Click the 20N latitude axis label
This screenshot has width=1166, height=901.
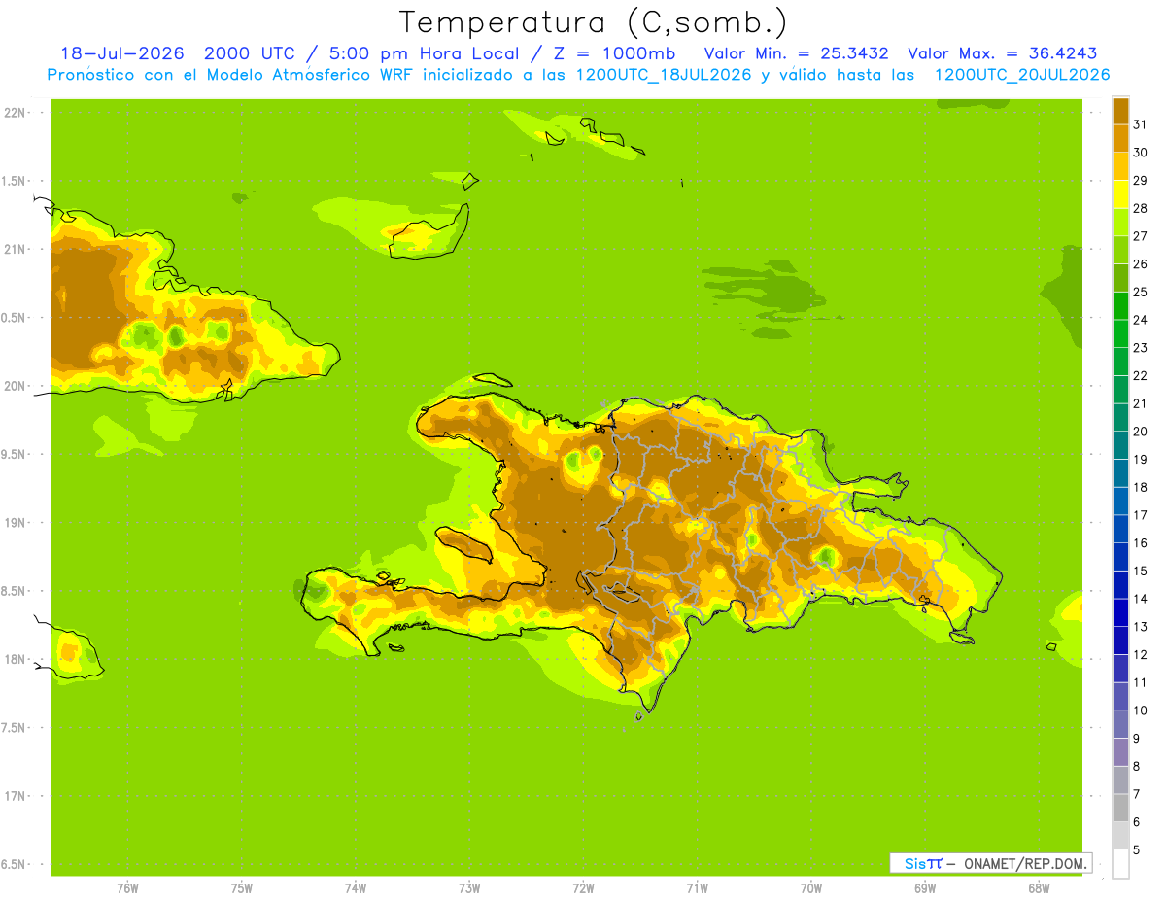click(x=17, y=386)
